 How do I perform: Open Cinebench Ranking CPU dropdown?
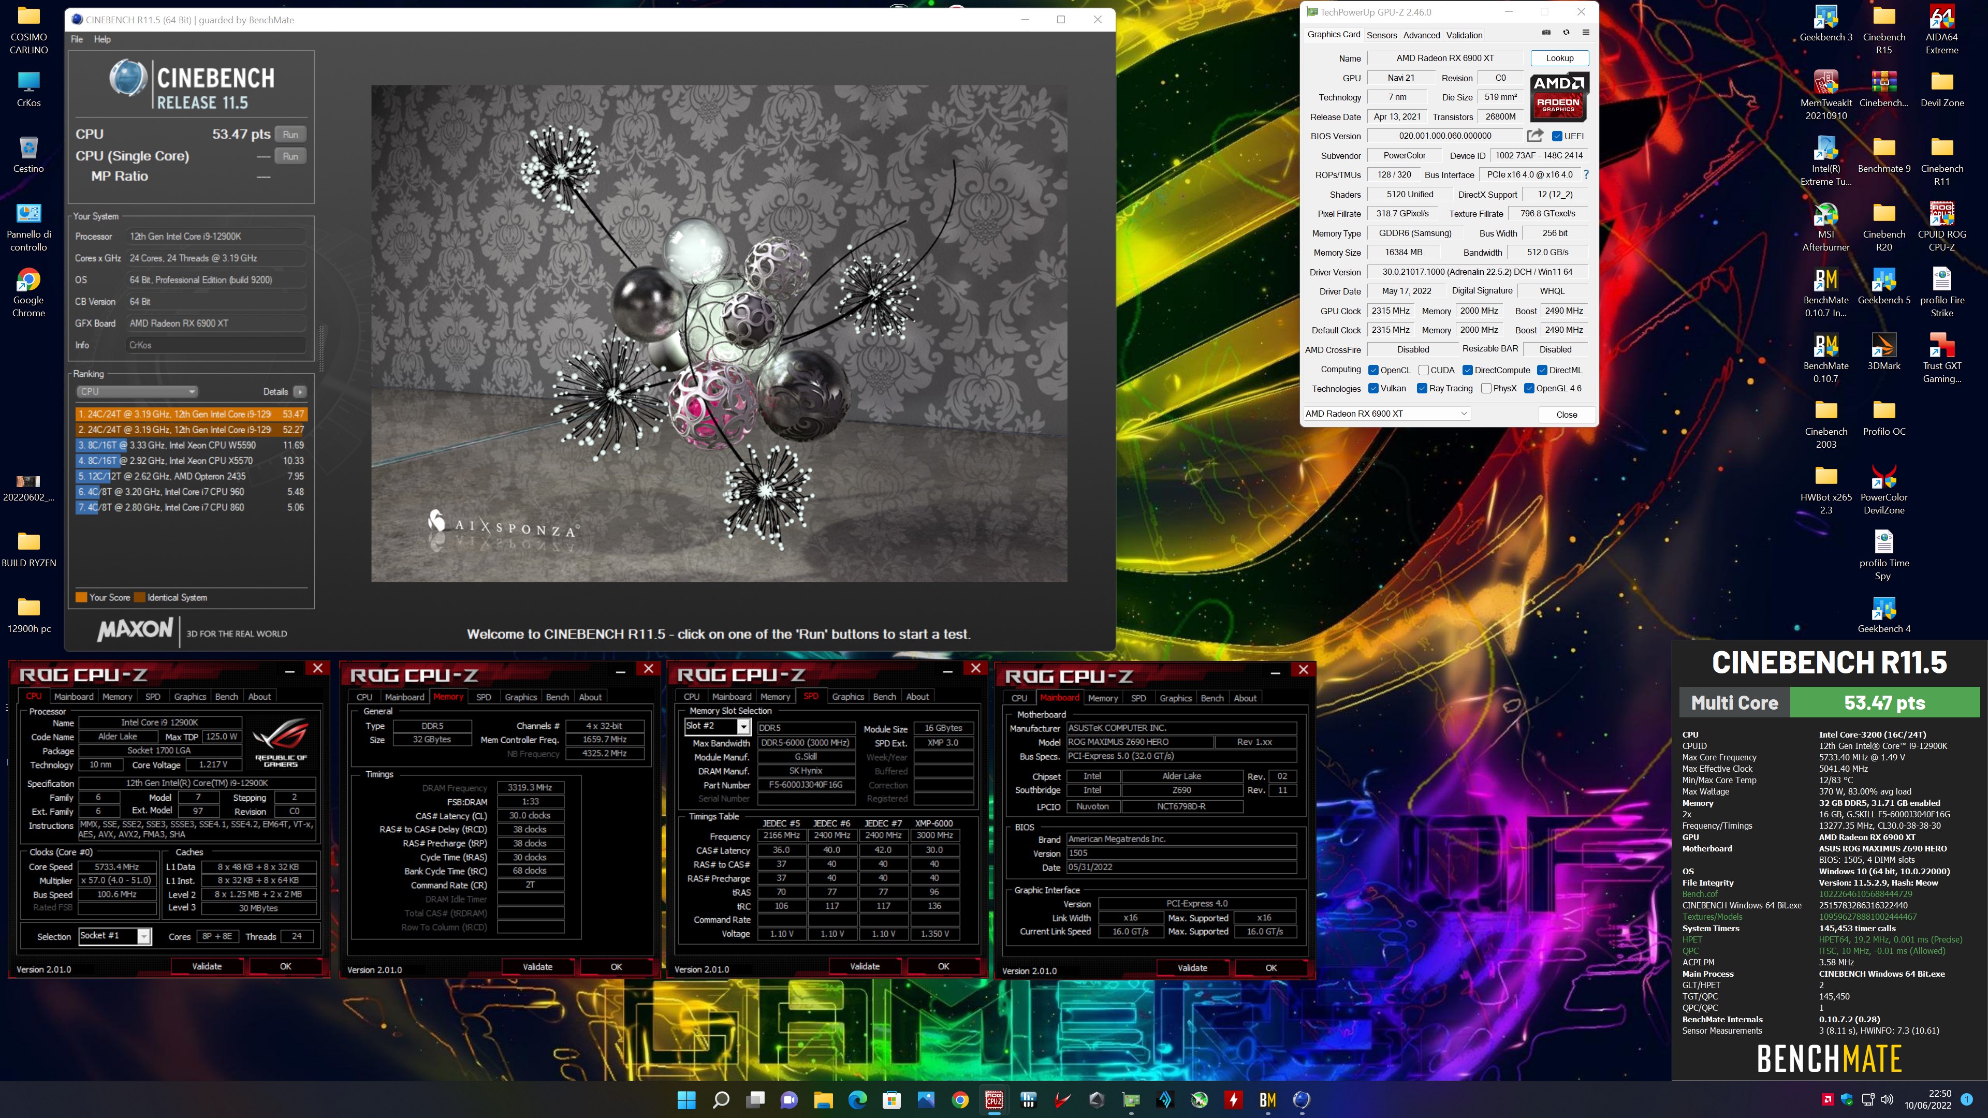pos(137,391)
